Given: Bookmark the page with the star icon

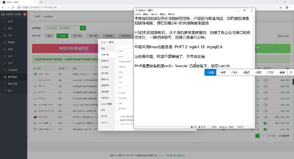Looking at the screenshot, I should (281, 7).
